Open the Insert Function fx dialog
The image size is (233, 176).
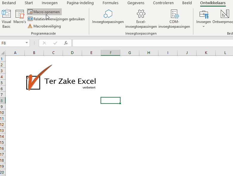tap(66, 43)
